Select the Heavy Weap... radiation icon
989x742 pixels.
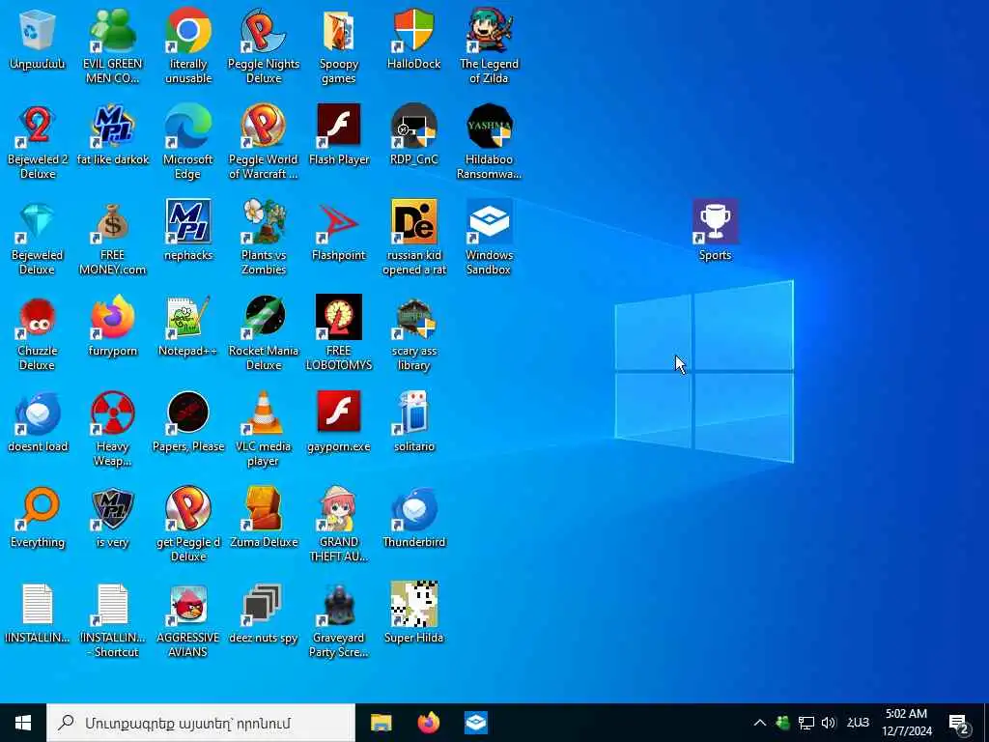click(x=112, y=429)
